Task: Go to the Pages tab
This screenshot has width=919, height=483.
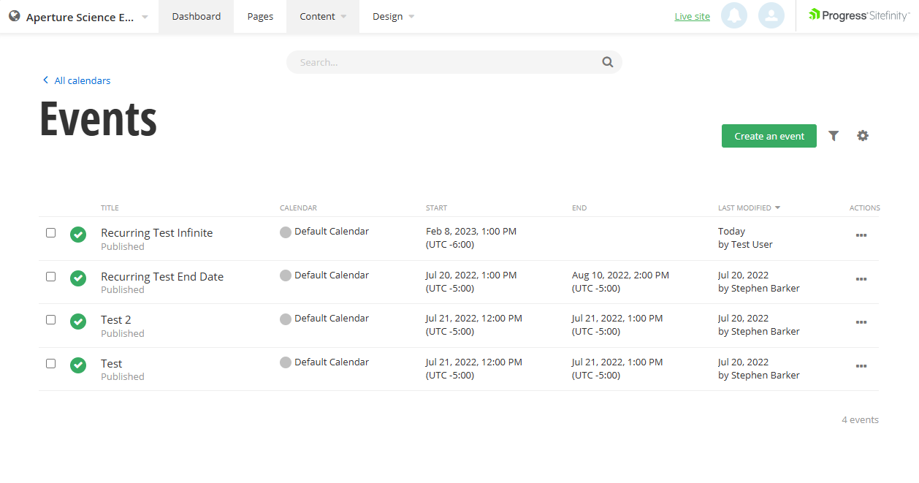Action: (x=259, y=16)
